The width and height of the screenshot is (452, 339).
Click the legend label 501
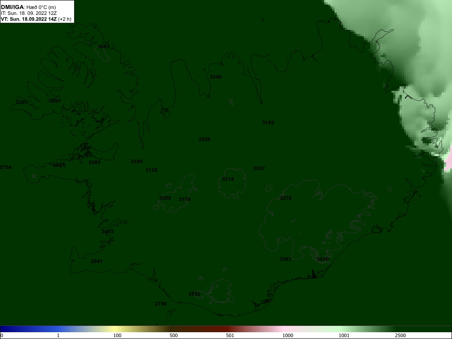pyautogui.click(x=230, y=336)
